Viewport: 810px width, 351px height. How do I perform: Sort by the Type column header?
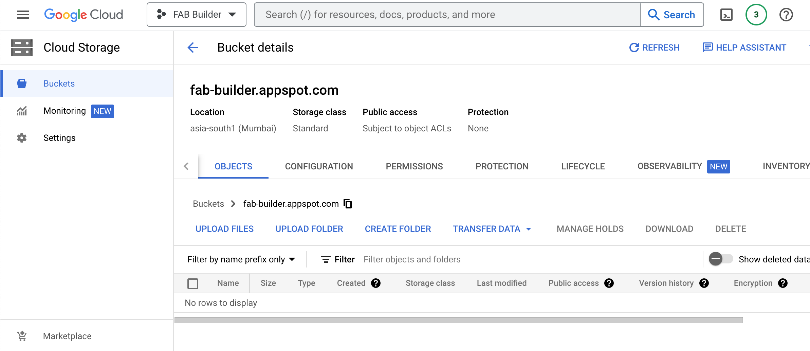(x=307, y=283)
